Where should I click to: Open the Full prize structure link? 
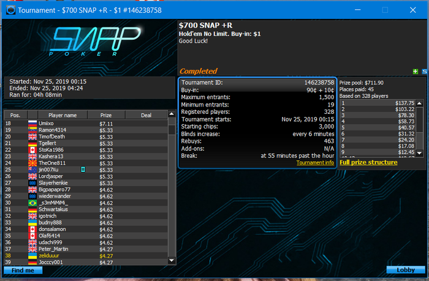368,162
